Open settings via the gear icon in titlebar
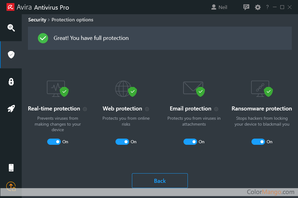 [x=258, y=7]
